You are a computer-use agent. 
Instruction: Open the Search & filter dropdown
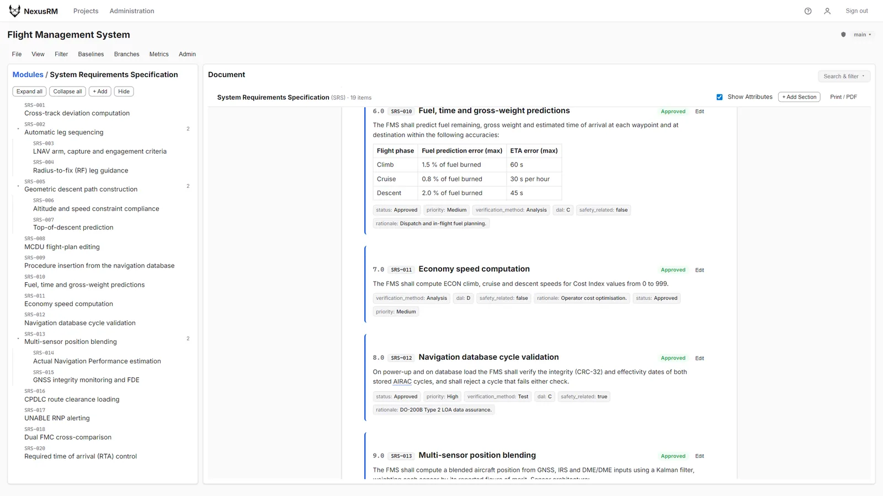[x=844, y=77]
